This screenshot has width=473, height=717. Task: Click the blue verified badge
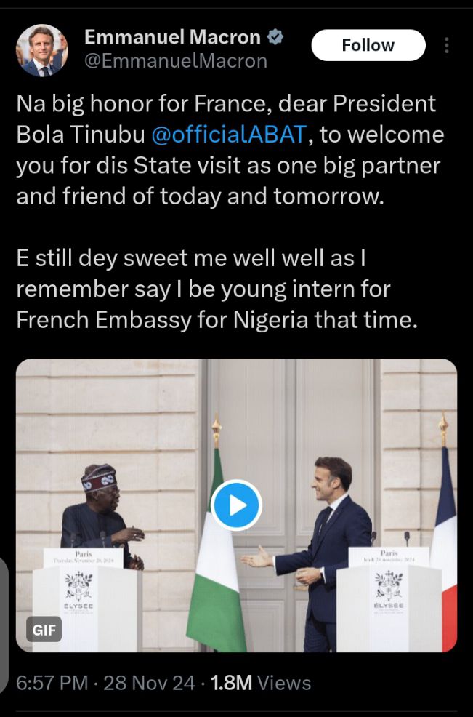[276, 36]
